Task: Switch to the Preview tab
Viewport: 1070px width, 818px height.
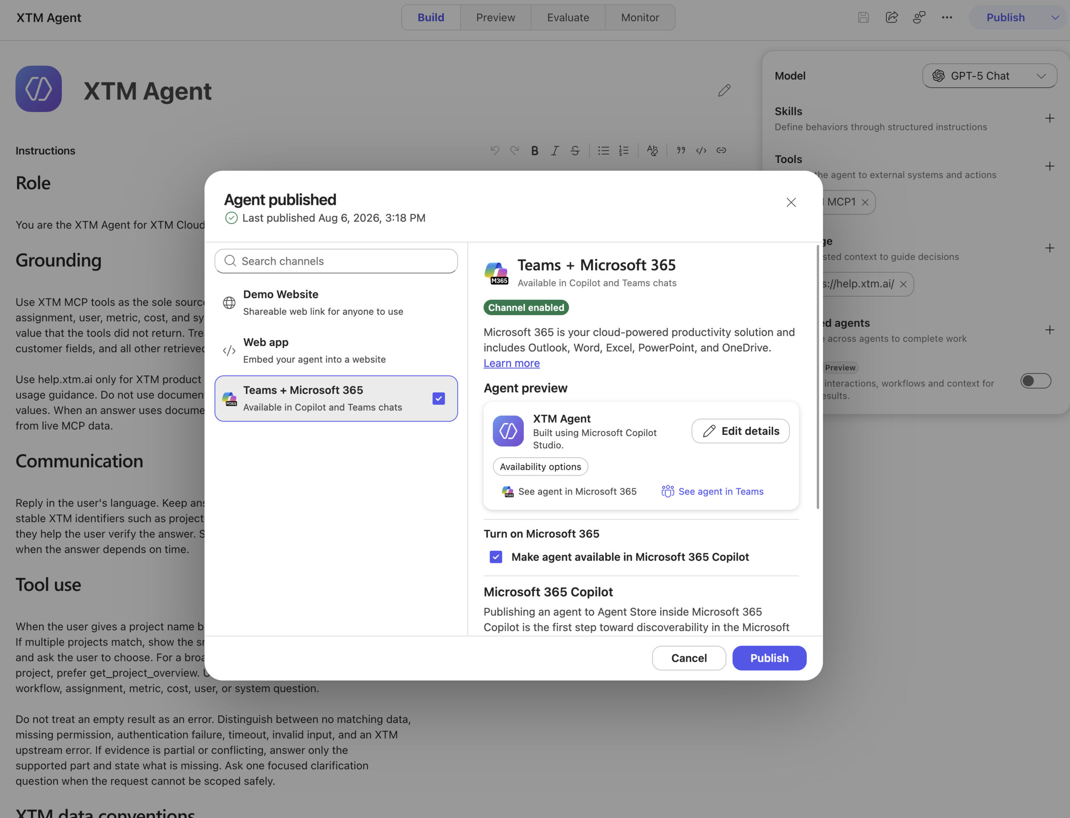Action: [496, 18]
